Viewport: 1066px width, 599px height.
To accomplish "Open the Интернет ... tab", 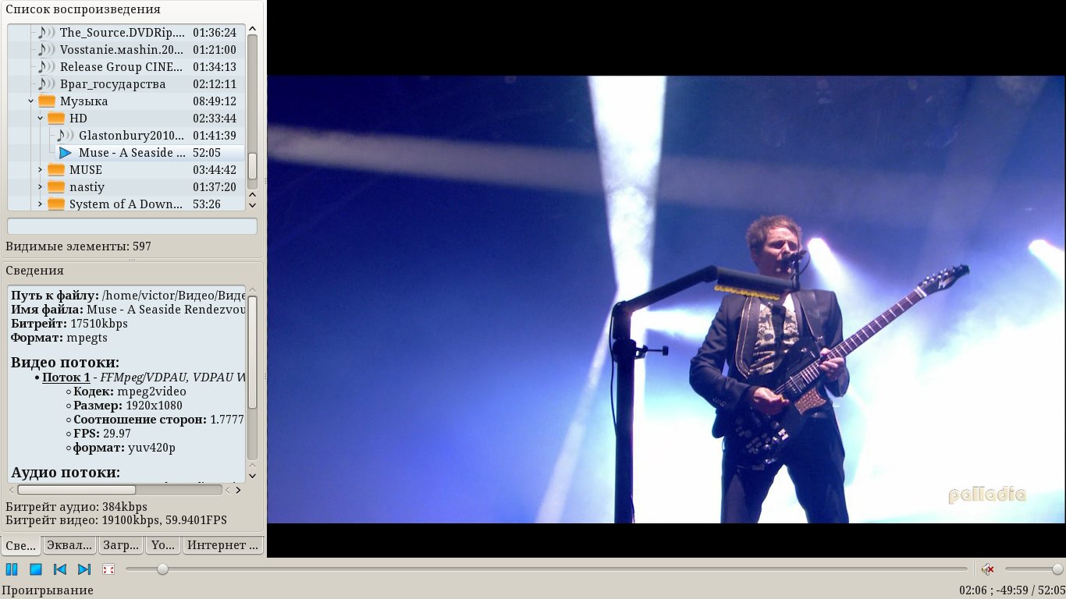I will coord(223,545).
